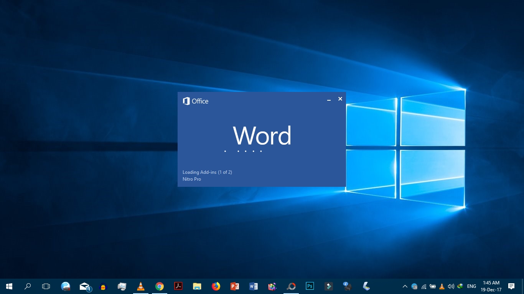Open taskbar search magnifier
The image size is (524, 294).
(x=28, y=286)
